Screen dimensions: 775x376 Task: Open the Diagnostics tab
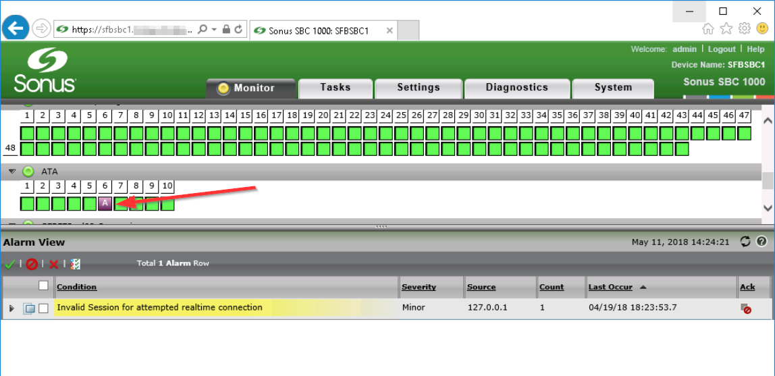click(x=516, y=88)
